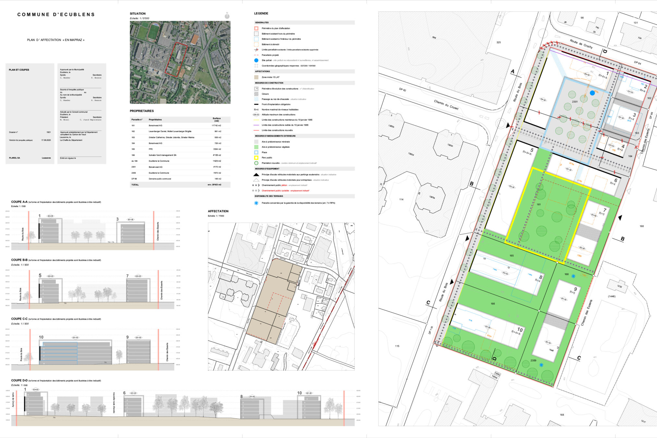Screen dimensions: 657x438
Task: Click the green 'Aire à prédominance végétale' swatch
Action: click(256, 147)
